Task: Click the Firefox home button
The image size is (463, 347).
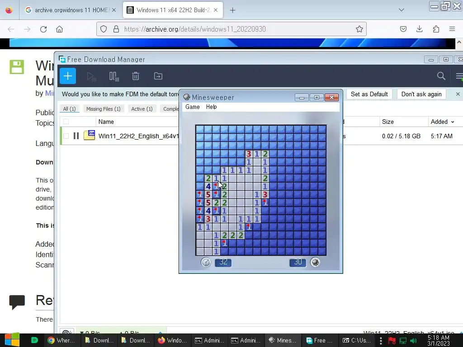Action: [x=59, y=29]
